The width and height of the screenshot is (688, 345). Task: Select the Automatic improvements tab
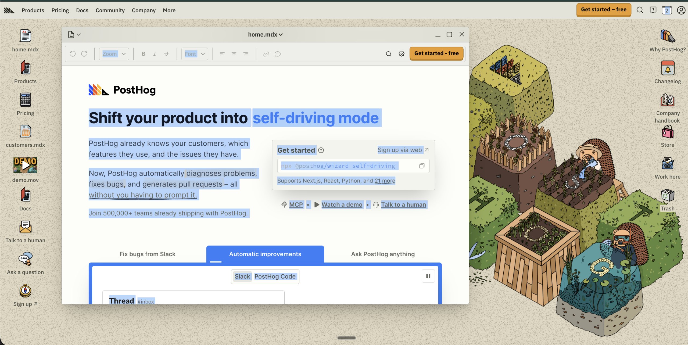pos(265,254)
